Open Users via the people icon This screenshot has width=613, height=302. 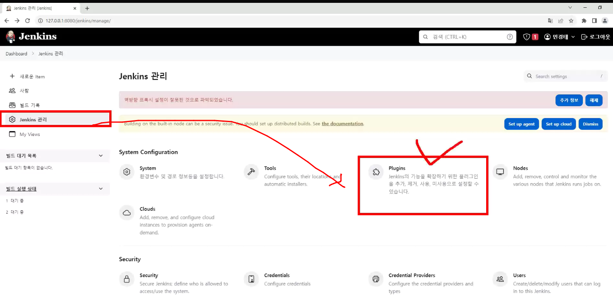pos(500,279)
